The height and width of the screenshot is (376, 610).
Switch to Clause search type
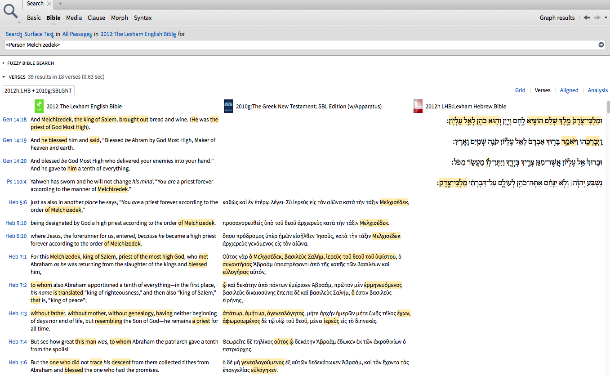click(x=96, y=18)
